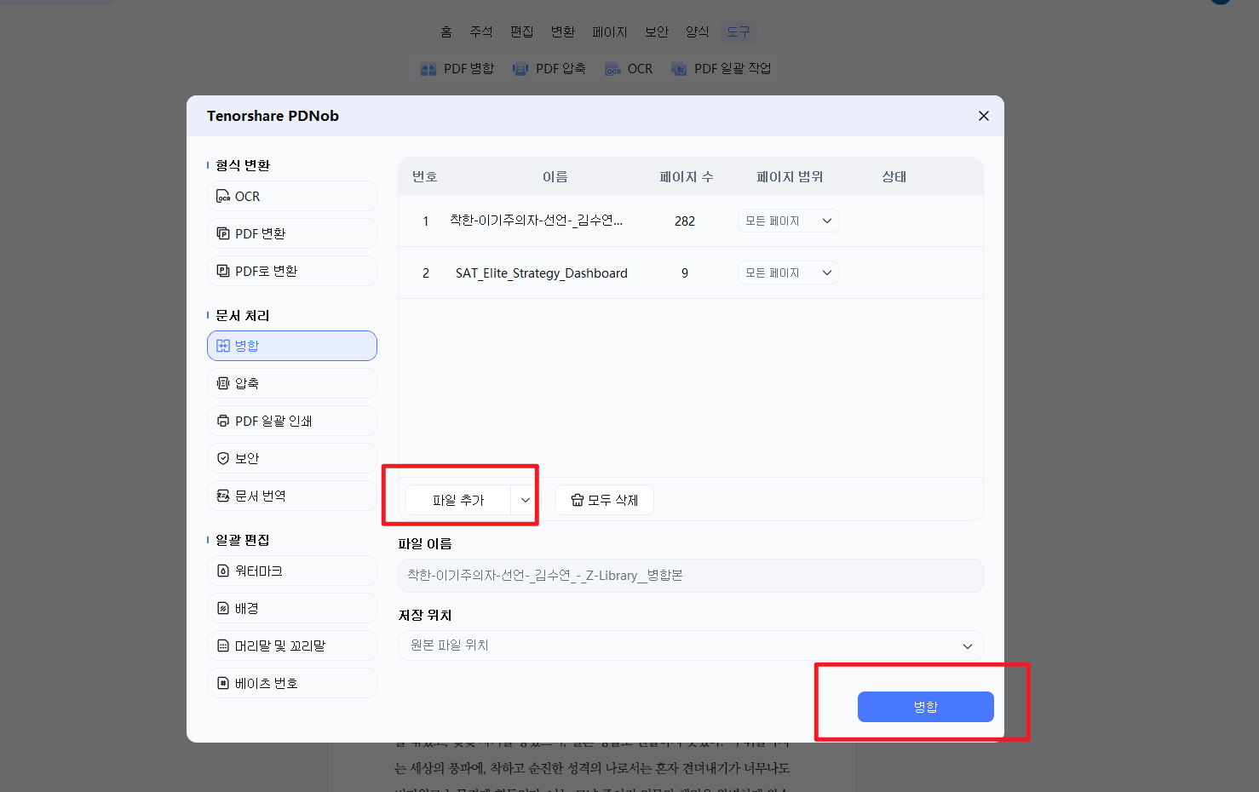Click the 배경 background icon
The height and width of the screenshot is (792, 1259).
(x=223, y=608)
